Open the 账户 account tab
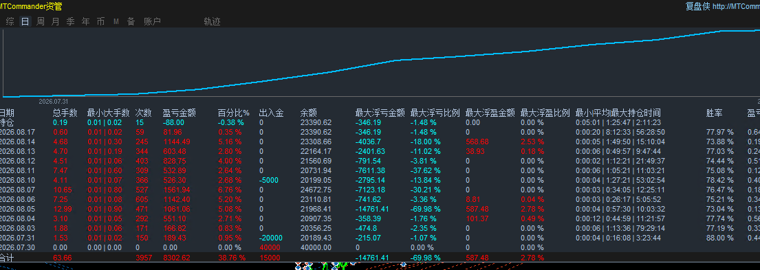This screenshot has width=760, height=270. pos(152,21)
